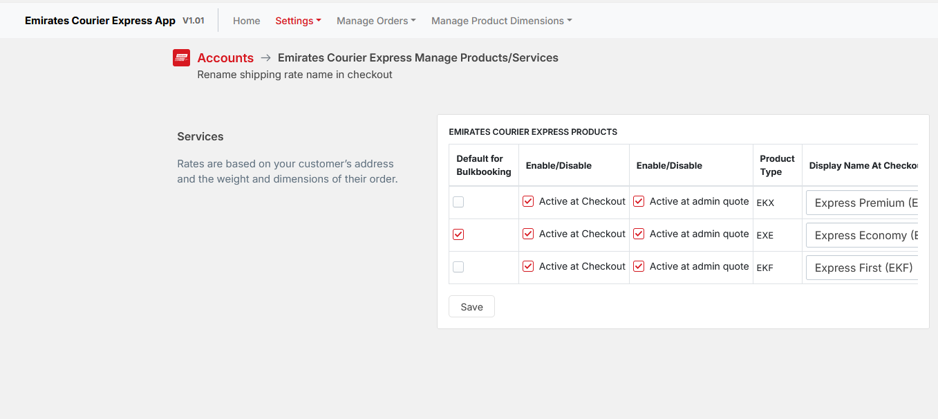
Task: Select the EKF product type cell
Action: [x=777, y=268]
